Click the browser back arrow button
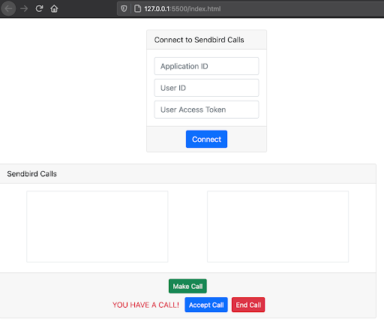Screen dimensions: 384x325 [x=8, y=9]
